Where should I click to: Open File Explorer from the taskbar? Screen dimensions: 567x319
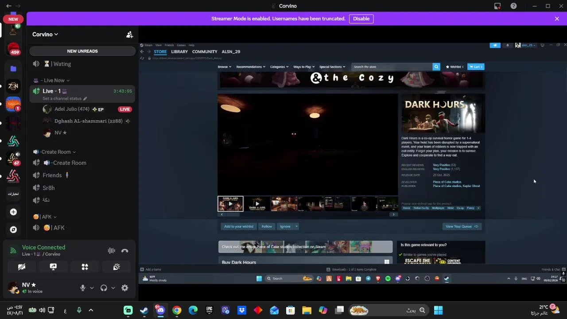click(x=307, y=310)
